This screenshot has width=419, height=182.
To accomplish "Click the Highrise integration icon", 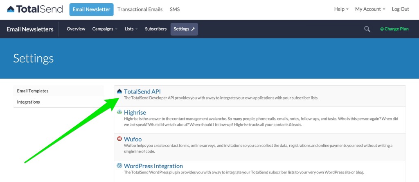I will 119,112.
